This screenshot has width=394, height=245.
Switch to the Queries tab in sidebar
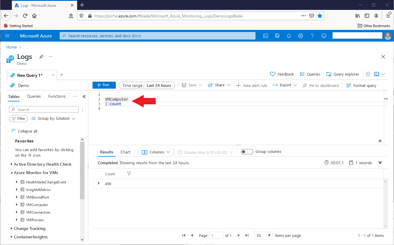coord(34,96)
